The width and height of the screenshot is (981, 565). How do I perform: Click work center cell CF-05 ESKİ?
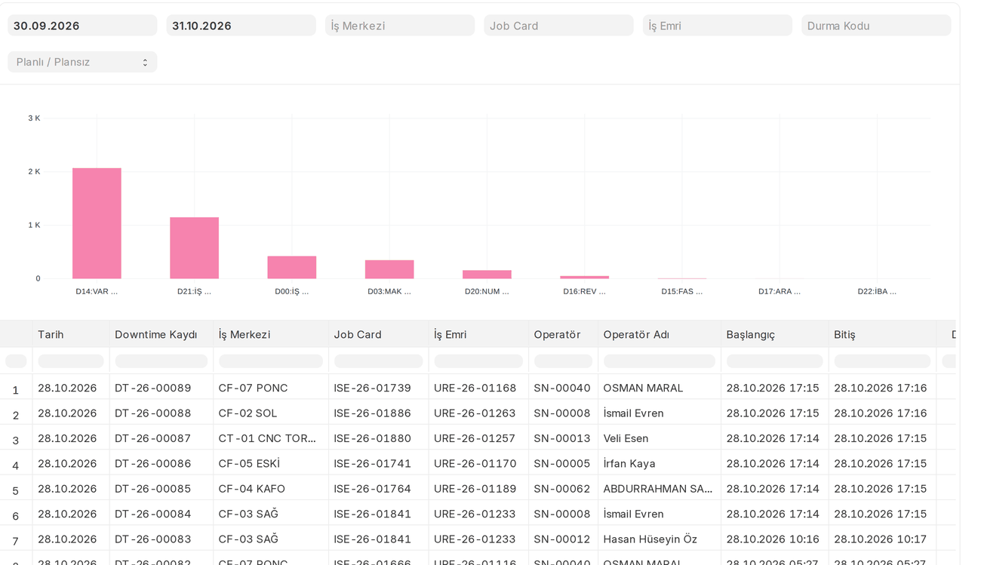[249, 463]
